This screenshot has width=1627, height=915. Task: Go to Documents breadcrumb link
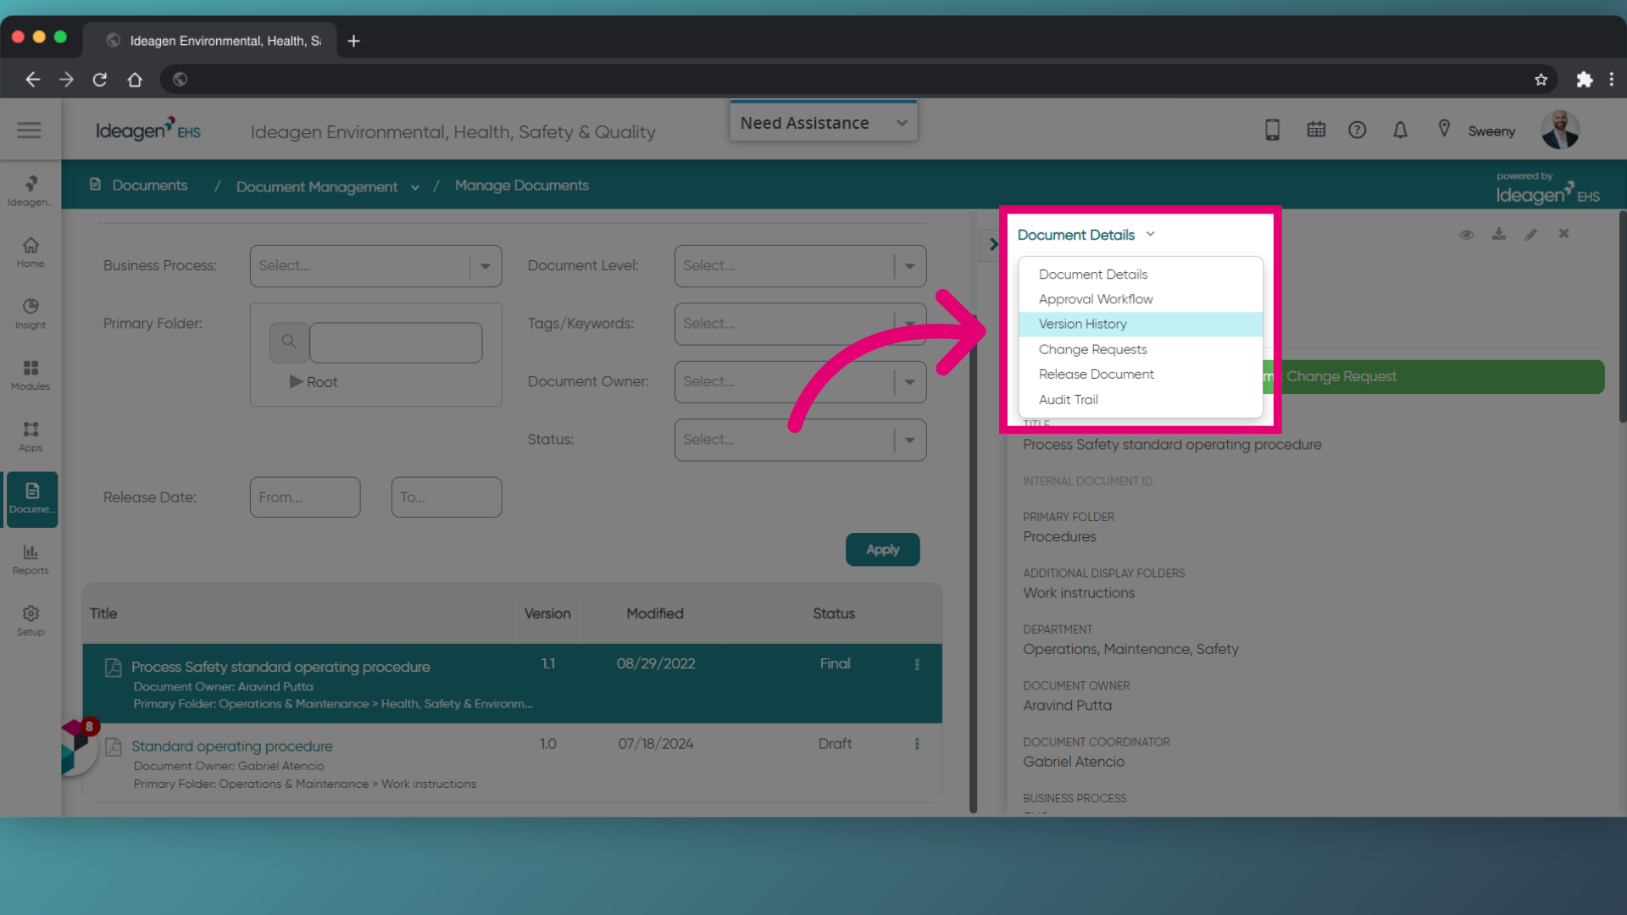149,186
